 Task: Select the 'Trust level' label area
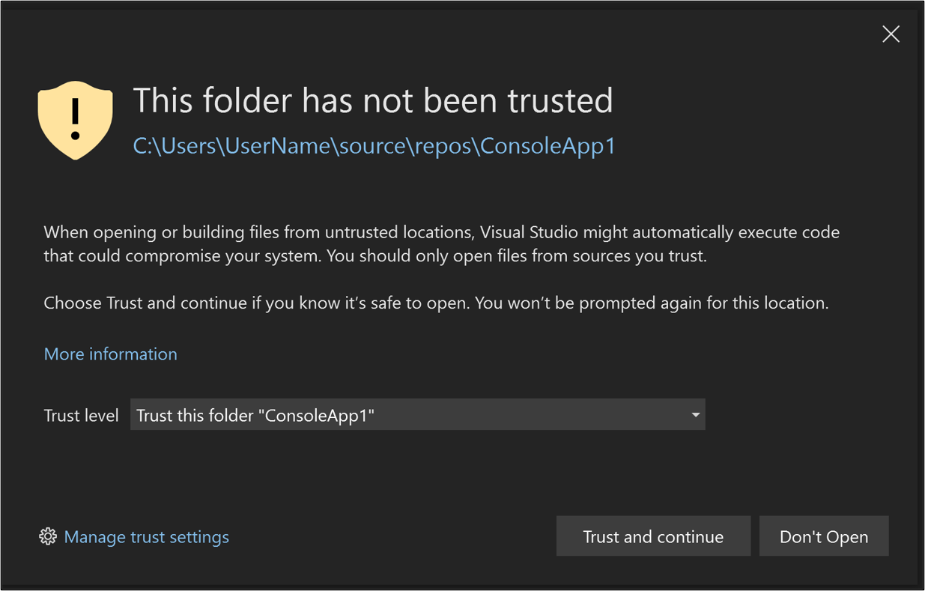point(81,414)
